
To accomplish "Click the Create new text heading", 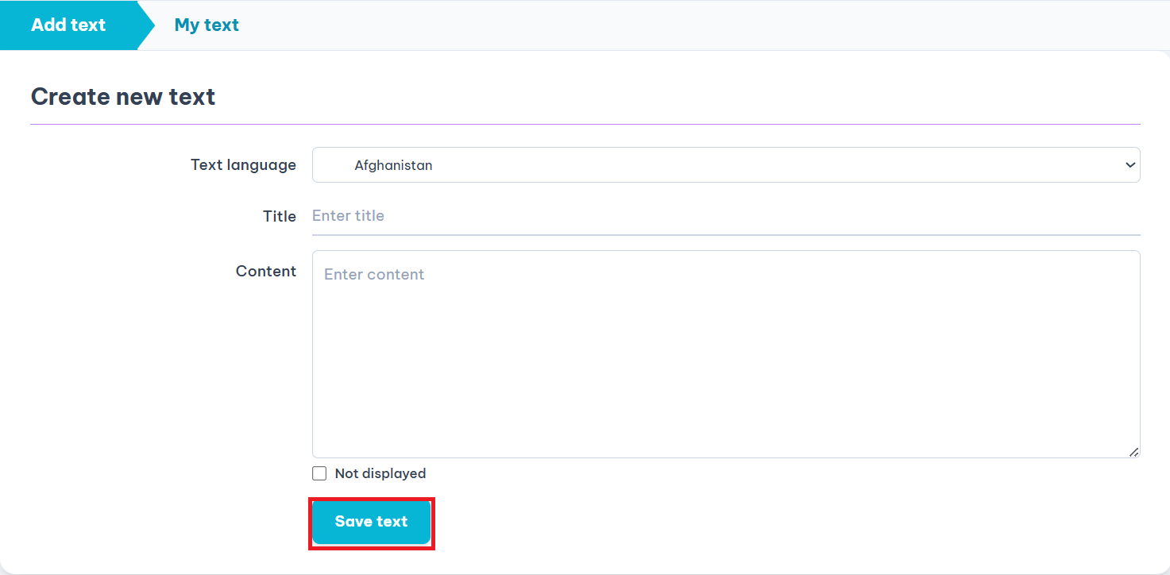I will [x=122, y=96].
